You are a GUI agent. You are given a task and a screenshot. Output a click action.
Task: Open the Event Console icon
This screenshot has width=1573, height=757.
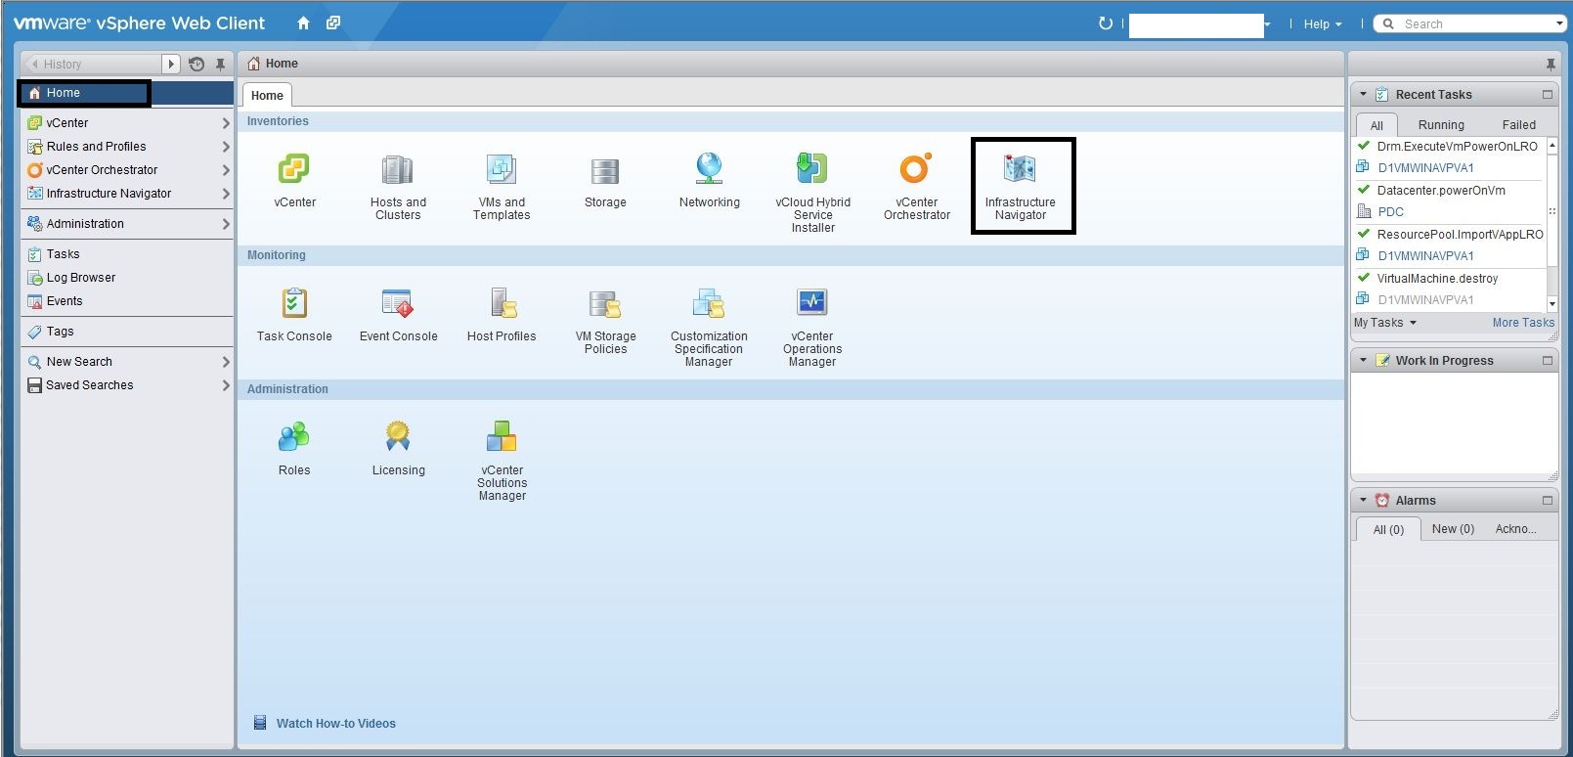point(398,303)
